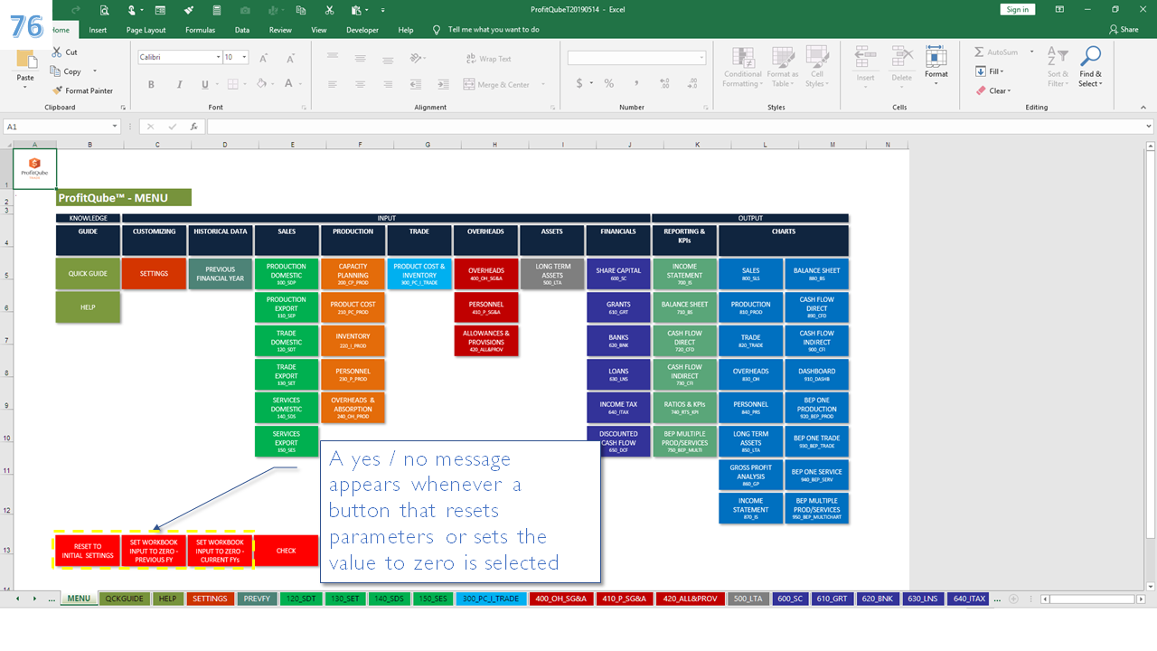Click the Insert Function fx icon

(x=193, y=127)
